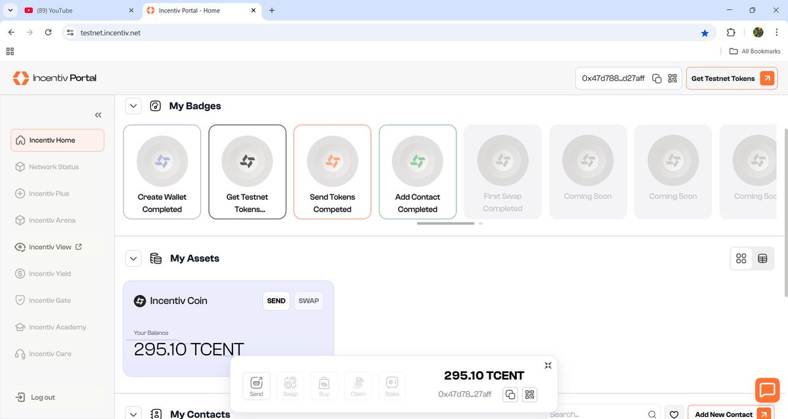Viewport: 788px width, 419px height.
Task: Open the browser profile avatar
Action: coord(758,32)
